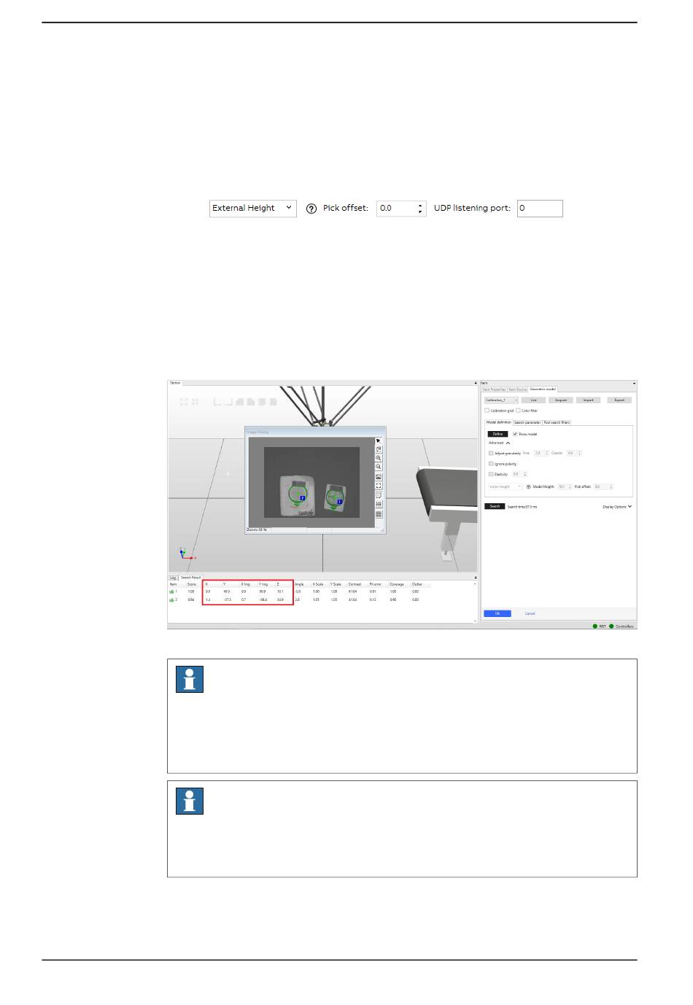Click the bottom table-style icon in Image Dialog toolbar
This screenshot has width=693, height=1005.
click(x=379, y=514)
